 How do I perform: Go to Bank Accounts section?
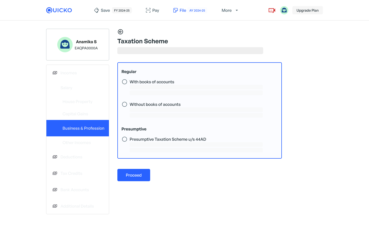click(75, 190)
